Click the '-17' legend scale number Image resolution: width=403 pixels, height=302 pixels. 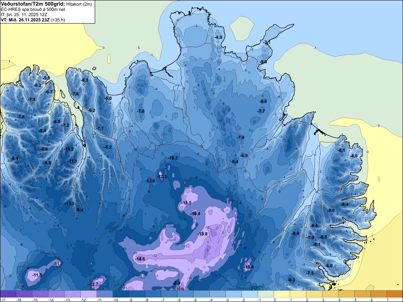2,300
